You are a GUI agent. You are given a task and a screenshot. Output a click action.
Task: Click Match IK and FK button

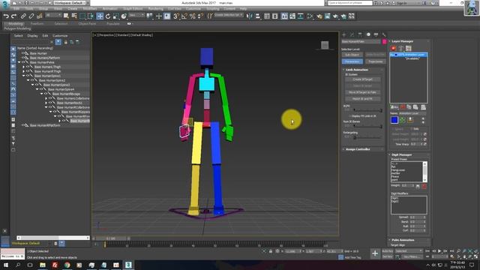(x=363, y=99)
